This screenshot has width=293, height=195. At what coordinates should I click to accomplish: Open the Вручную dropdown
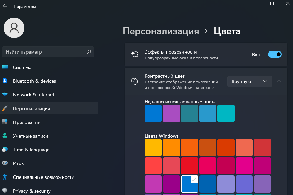[x=249, y=81]
